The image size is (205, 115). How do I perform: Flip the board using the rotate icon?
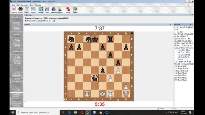[65, 99]
